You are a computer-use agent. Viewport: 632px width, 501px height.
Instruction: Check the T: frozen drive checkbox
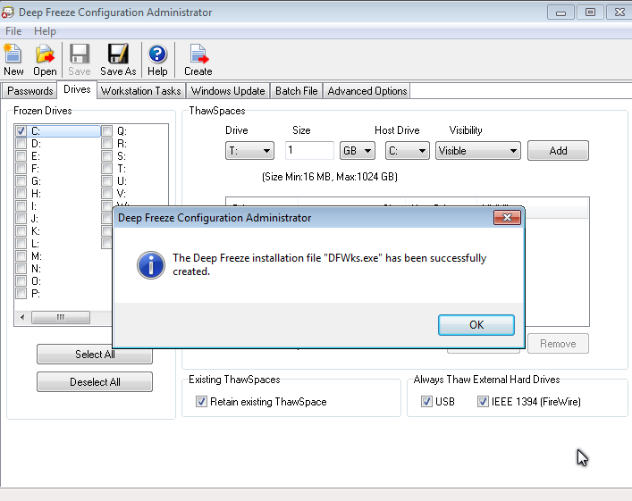(x=106, y=169)
